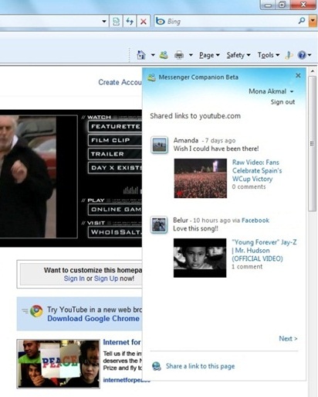Click the Internet for Peace title link
Viewport: 318px width, 397px height.
122,342
